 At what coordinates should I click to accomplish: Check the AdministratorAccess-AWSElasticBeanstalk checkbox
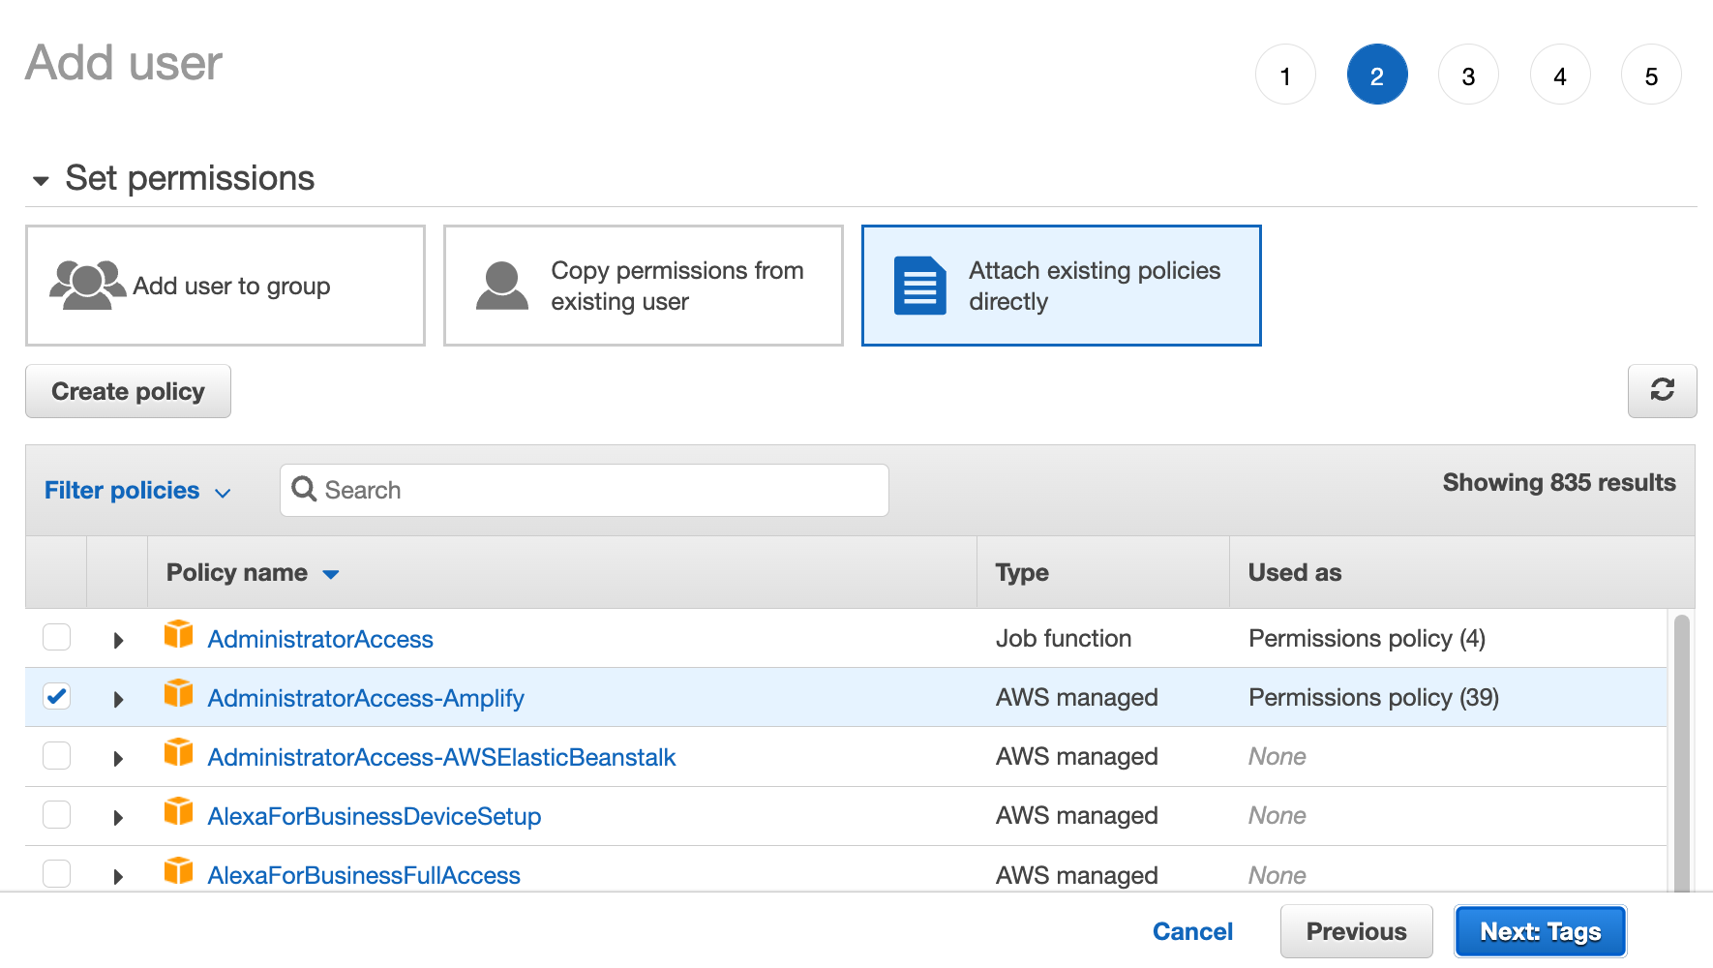[x=57, y=755]
